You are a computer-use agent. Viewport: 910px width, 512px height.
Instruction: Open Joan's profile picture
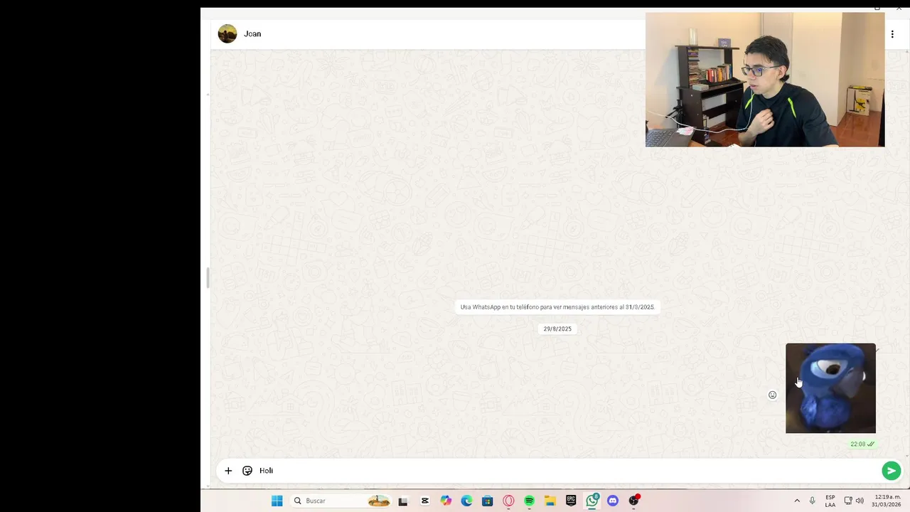coord(227,33)
